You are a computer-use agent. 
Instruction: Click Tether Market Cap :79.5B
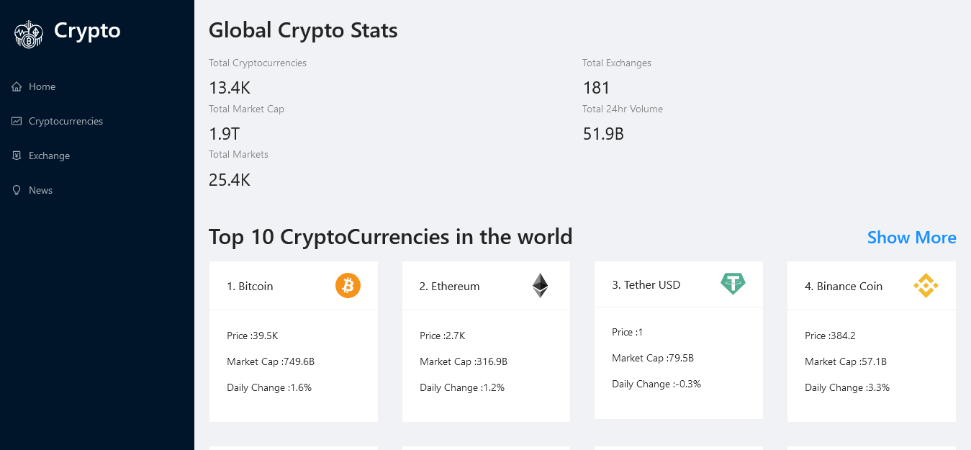click(653, 358)
